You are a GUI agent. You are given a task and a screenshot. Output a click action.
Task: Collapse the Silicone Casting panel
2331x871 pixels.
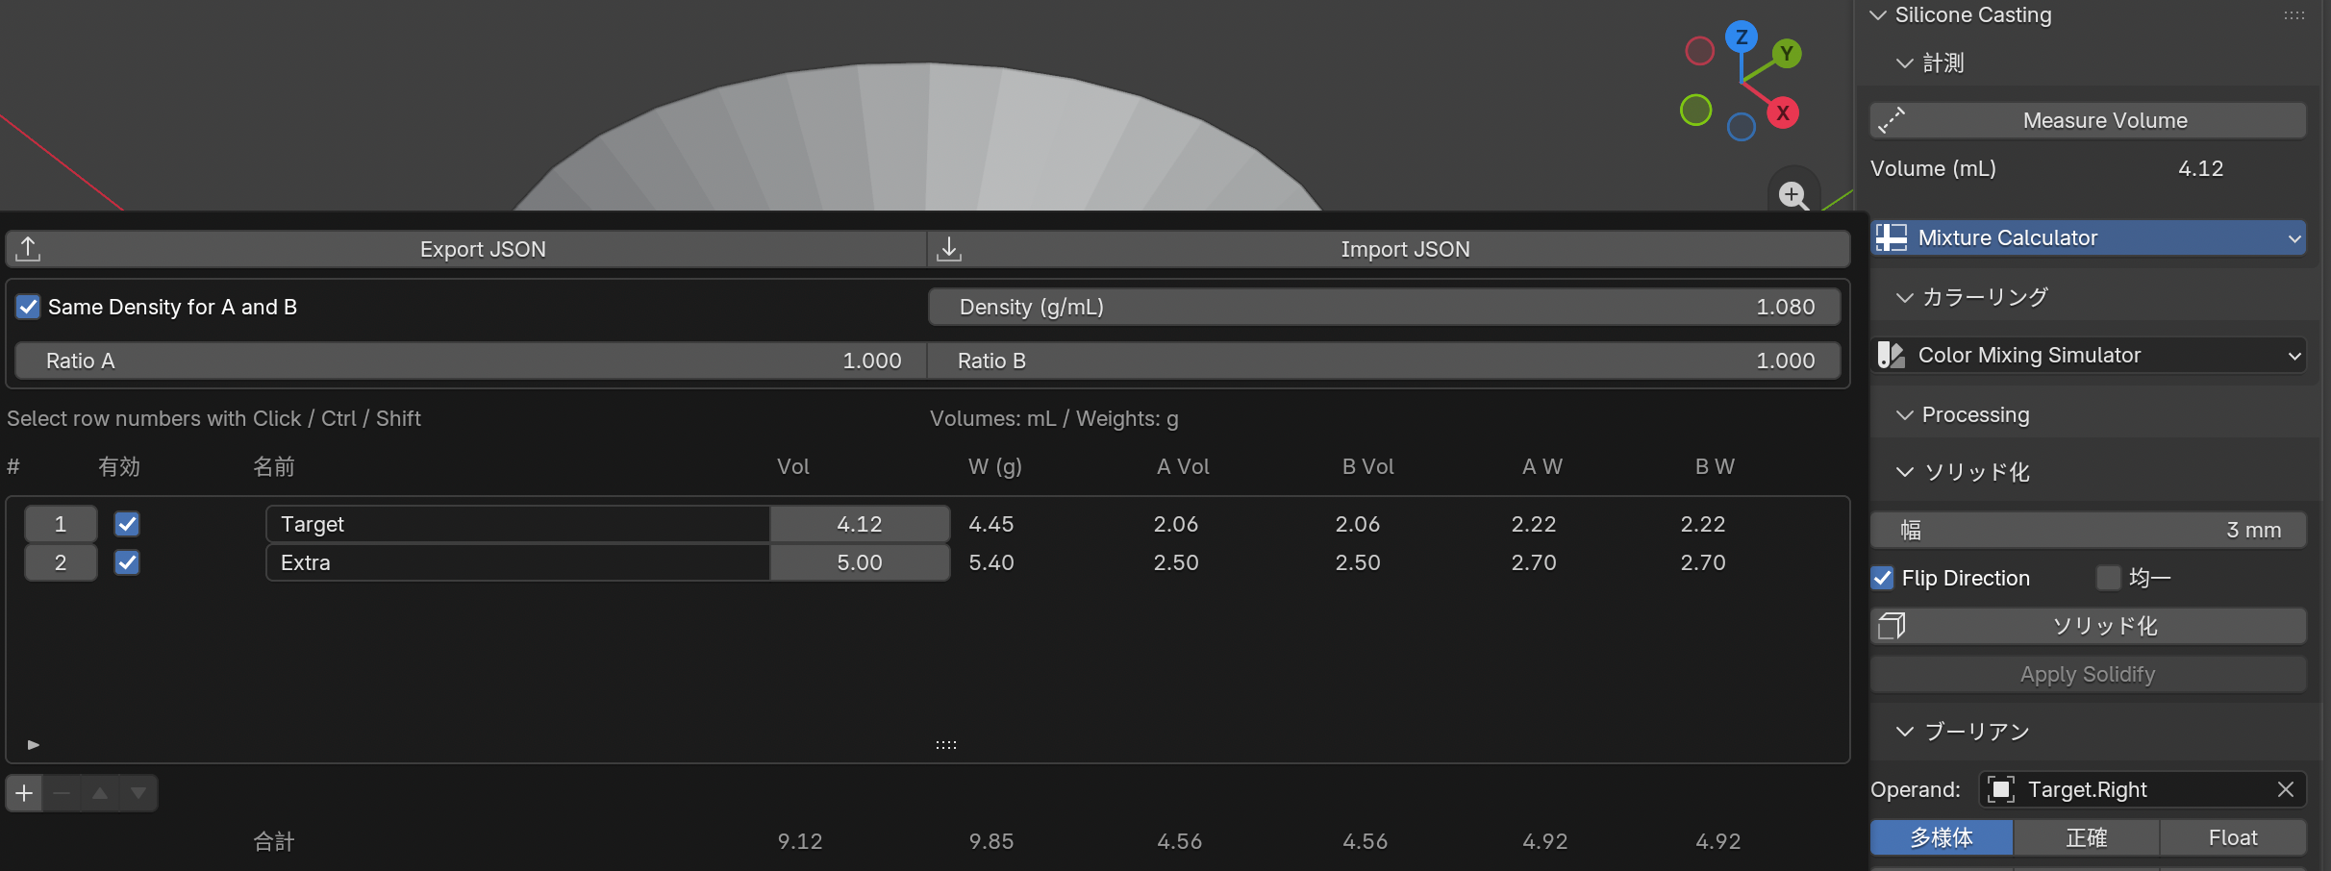click(1878, 15)
